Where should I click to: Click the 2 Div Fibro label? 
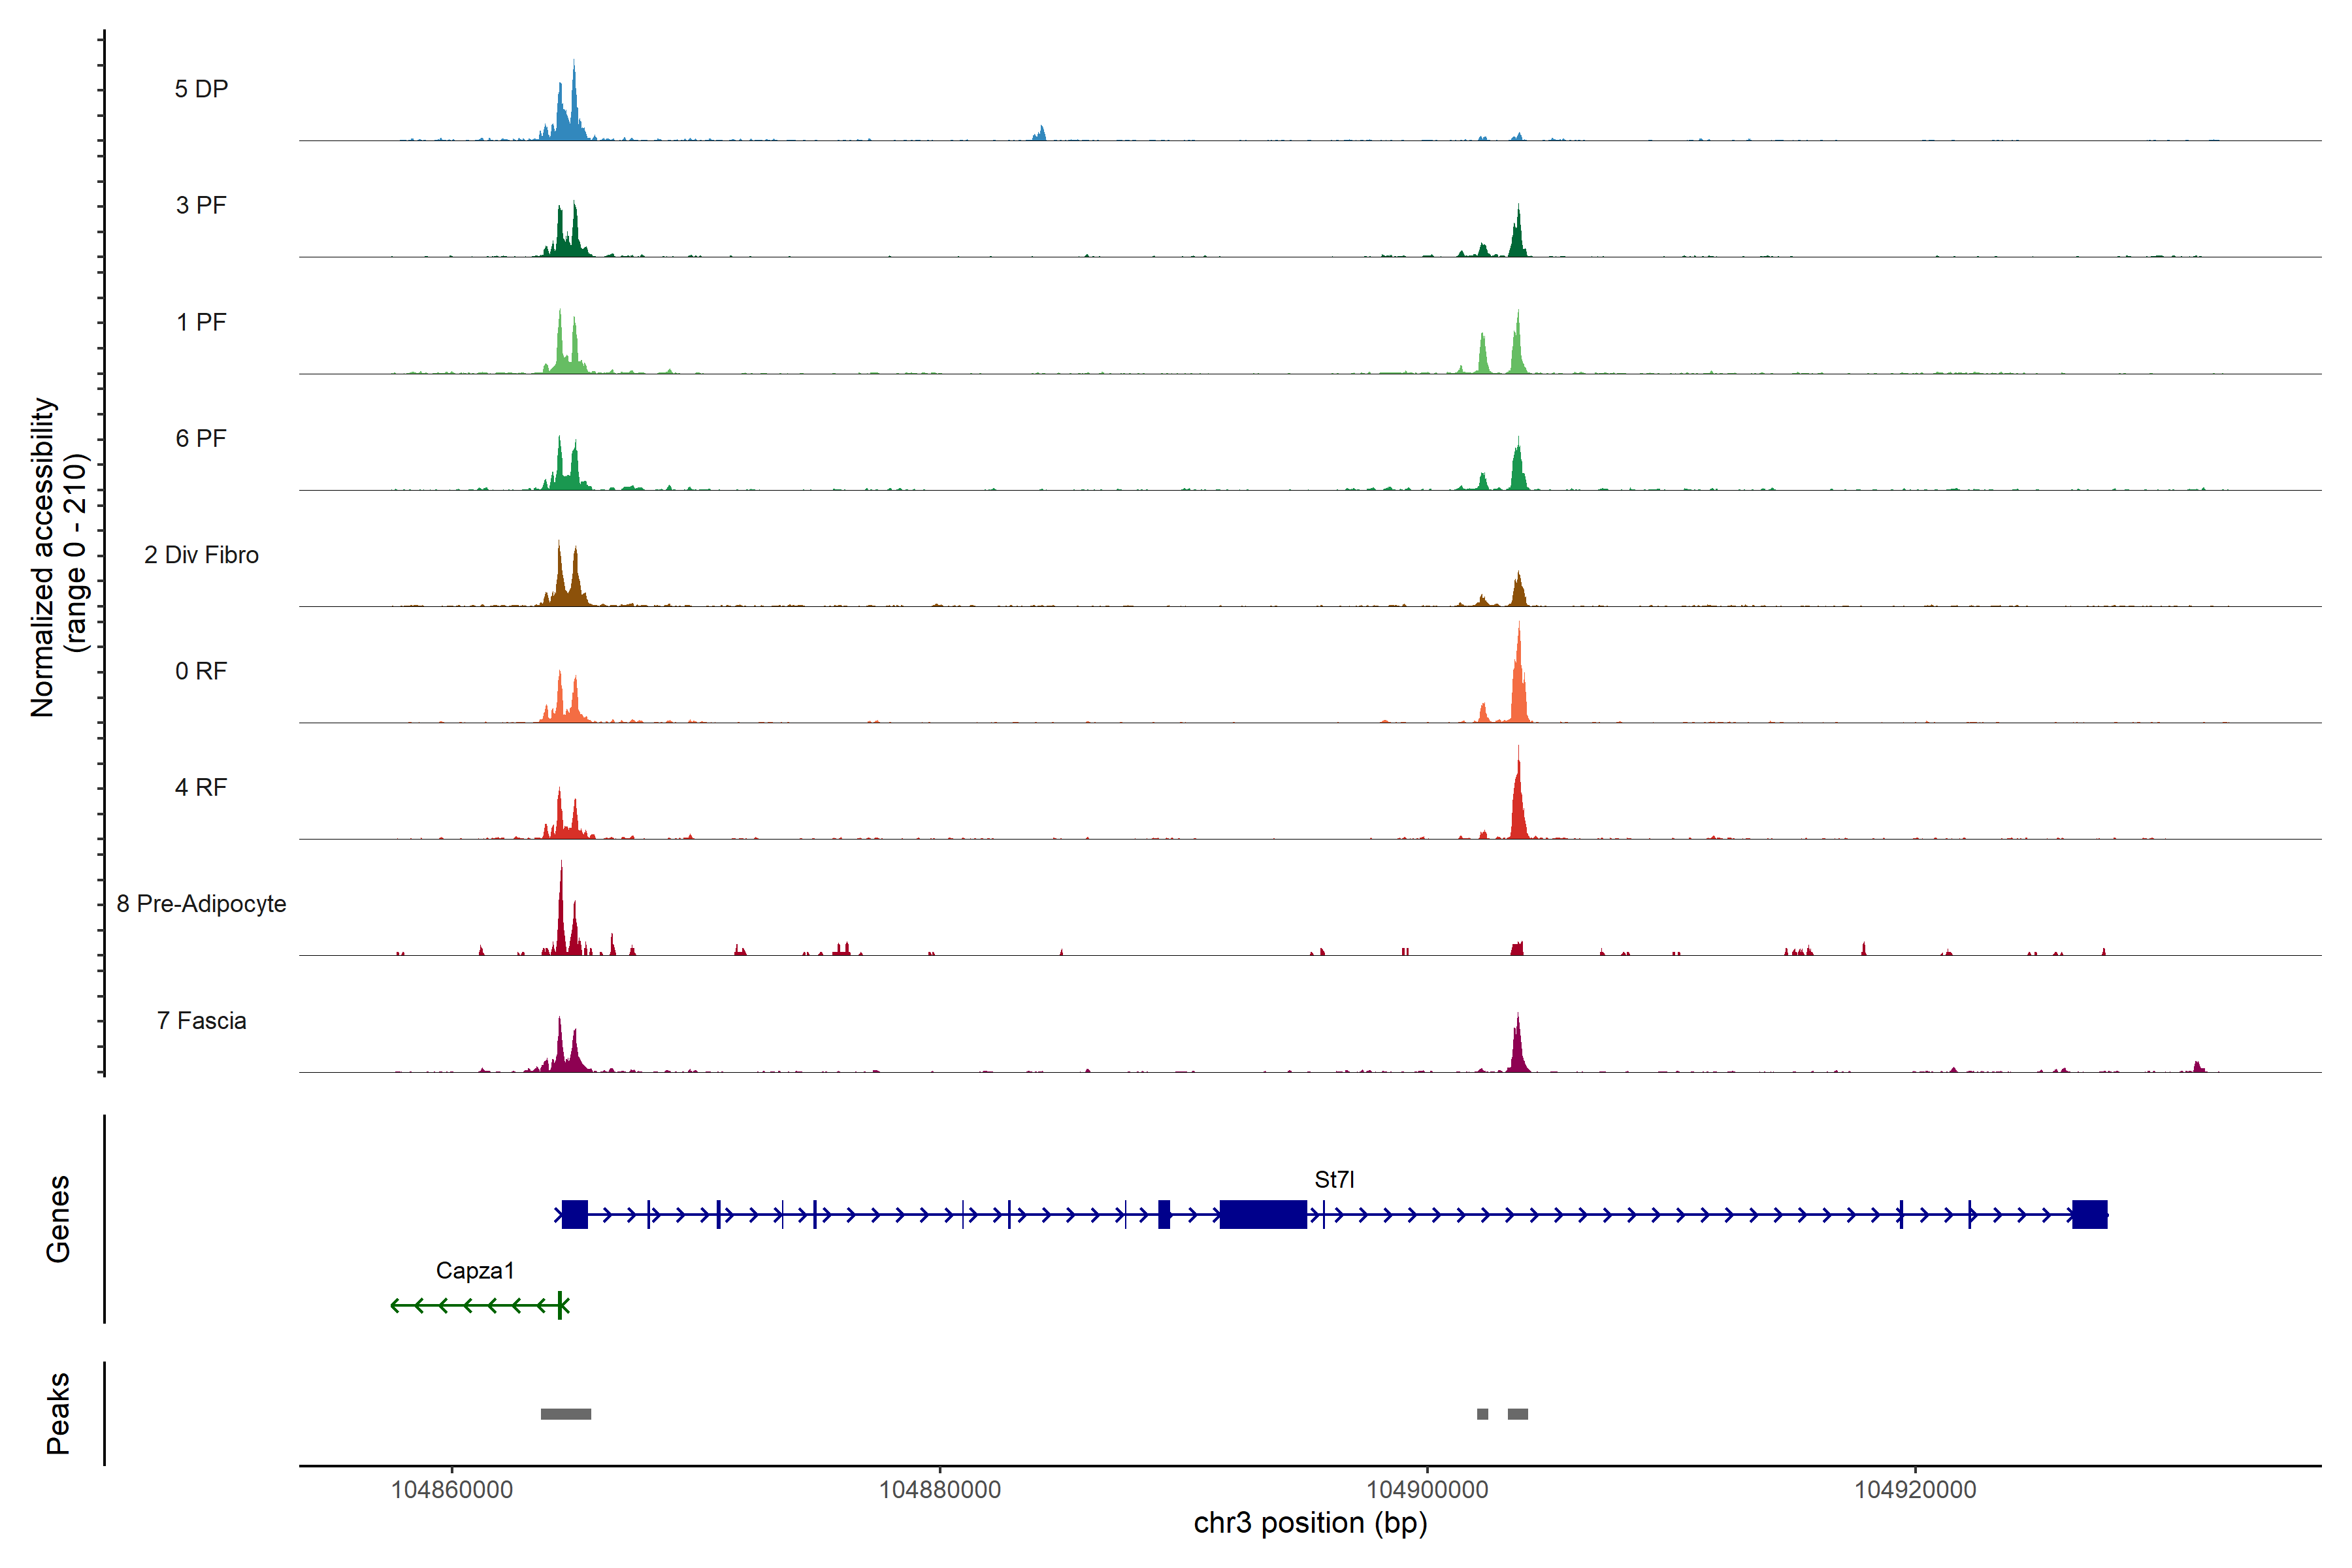(201, 555)
